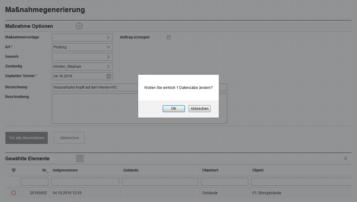Open the Gewerk selection arrow
The image size is (357, 202).
click(109, 57)
